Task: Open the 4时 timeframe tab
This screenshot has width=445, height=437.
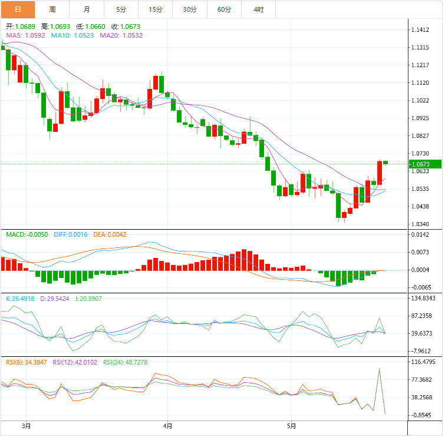Action: point(259,9)
